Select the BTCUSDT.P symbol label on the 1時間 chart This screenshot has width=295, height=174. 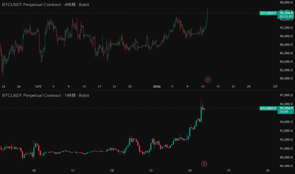[x=268, y=108]
